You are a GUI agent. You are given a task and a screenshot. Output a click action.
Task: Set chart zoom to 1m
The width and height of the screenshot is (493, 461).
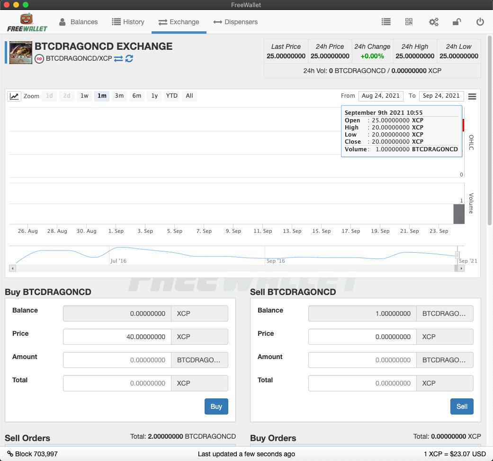[x=102, y=96]
